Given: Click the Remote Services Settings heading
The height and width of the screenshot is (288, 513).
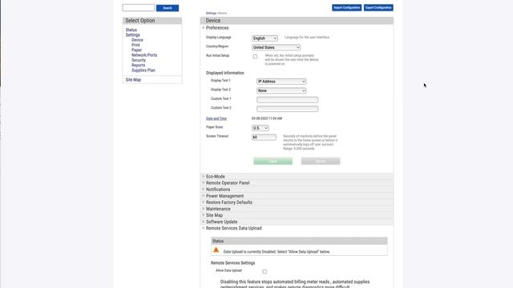Looking at the screenshot, I should (233, 263).
